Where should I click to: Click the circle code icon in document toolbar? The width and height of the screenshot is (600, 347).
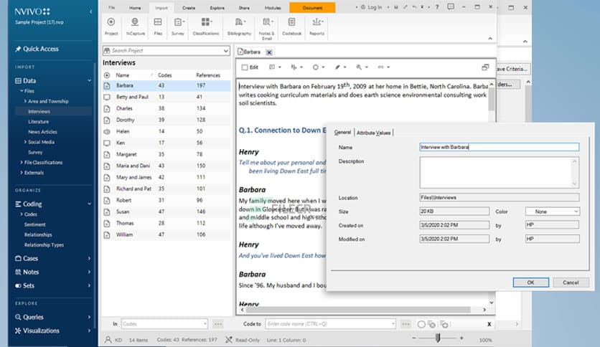[x=315, y=67]
